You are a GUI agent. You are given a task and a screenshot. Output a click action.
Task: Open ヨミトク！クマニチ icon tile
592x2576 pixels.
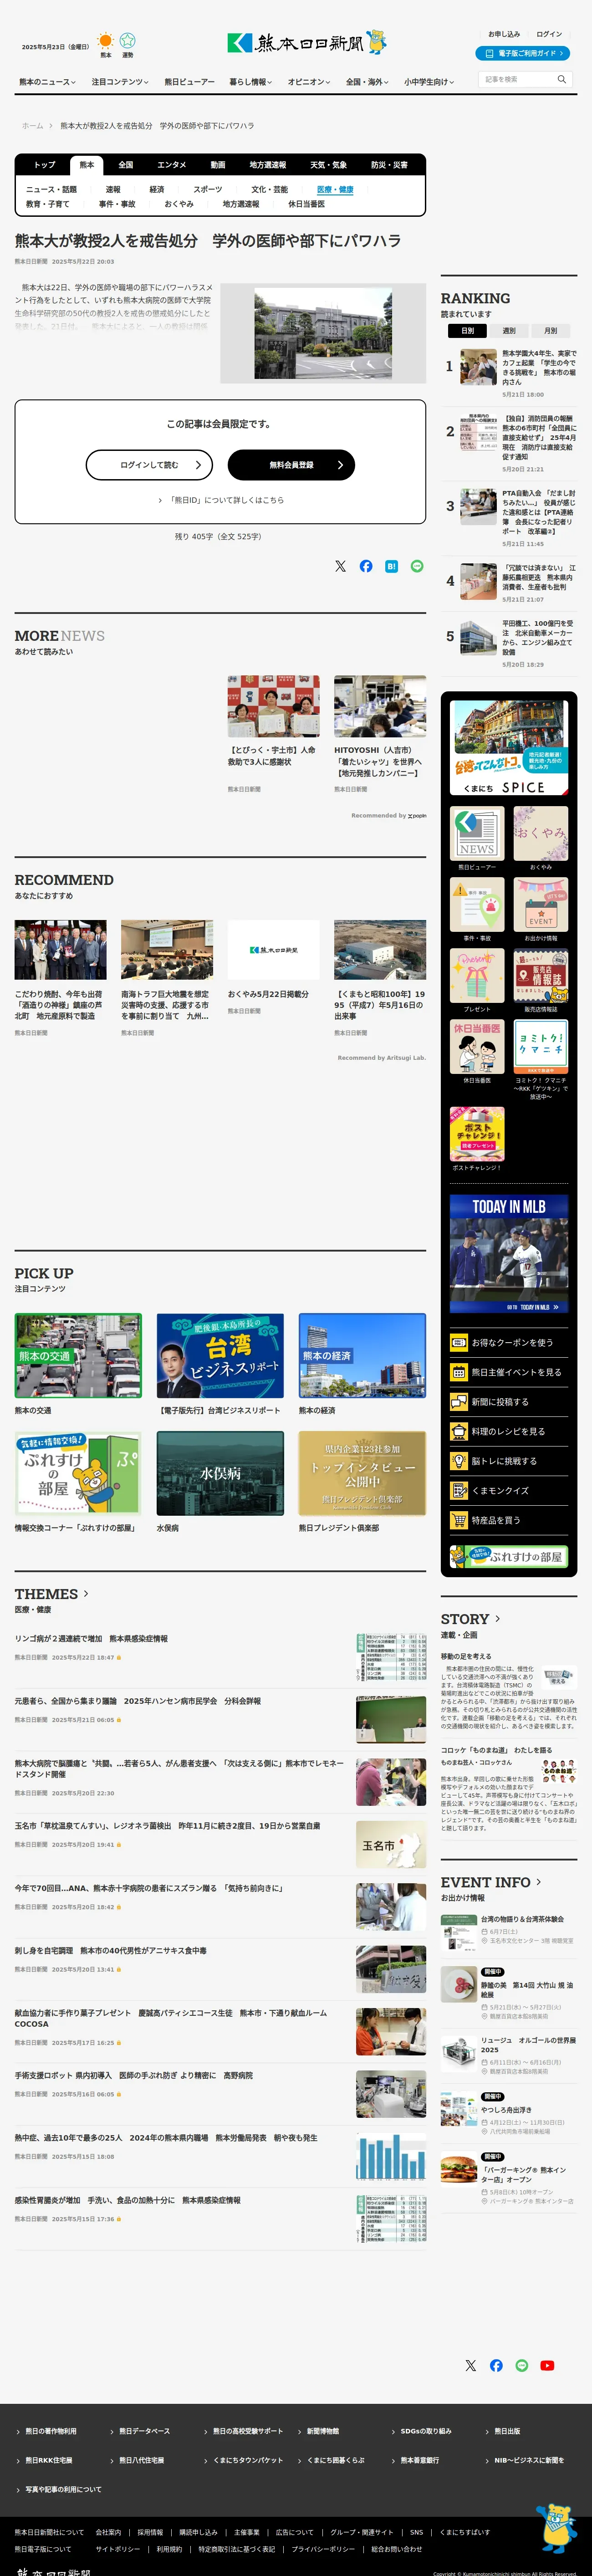(541, 1046)
